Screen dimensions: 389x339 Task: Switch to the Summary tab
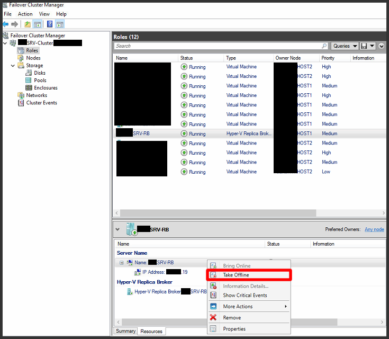coord(125,331)
